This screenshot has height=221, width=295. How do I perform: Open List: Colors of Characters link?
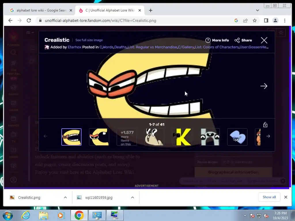point(217,47)
